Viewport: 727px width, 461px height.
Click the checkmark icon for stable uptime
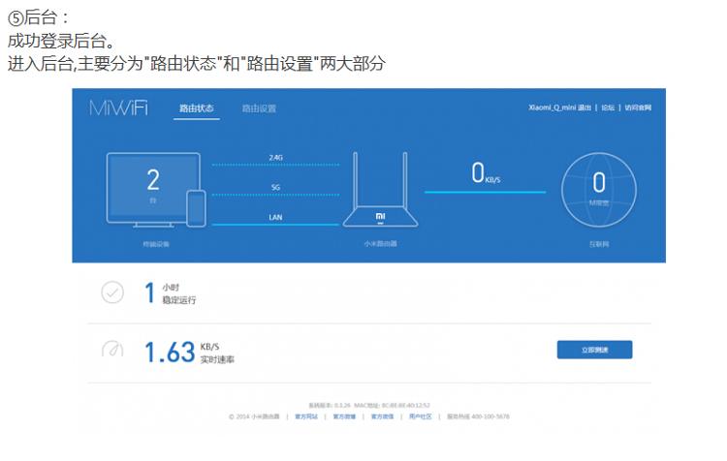112,292
